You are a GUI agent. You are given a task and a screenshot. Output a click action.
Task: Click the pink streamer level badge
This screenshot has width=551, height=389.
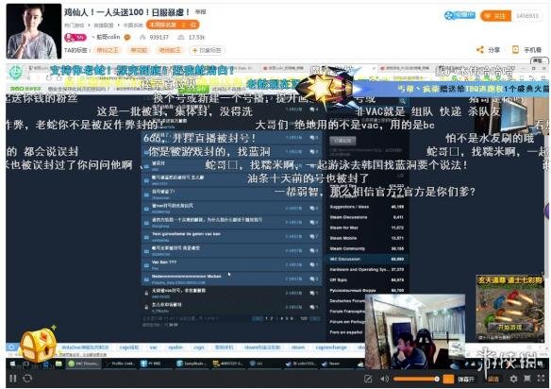pyautogui.click(x=75, y=37)
